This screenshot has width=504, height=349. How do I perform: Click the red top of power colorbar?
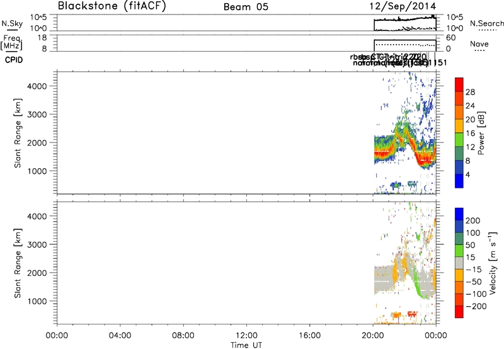click(x=459, y=84)
